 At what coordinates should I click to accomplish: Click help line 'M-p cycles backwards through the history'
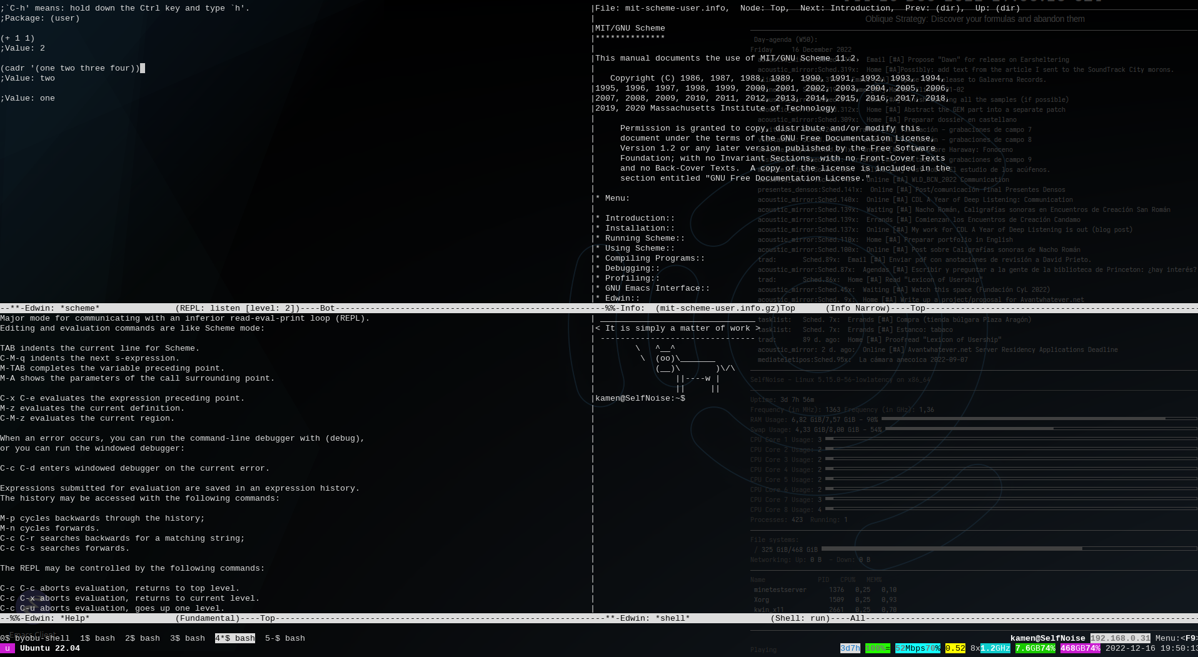(103, 518)
